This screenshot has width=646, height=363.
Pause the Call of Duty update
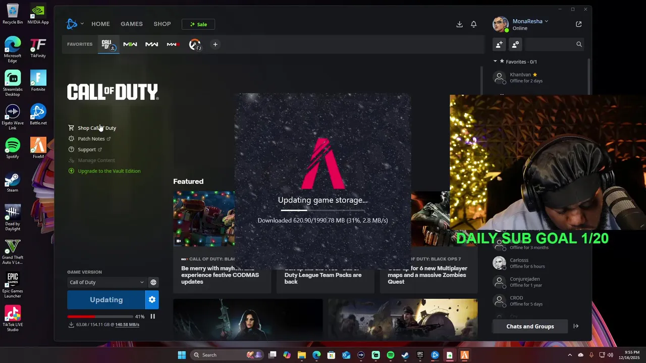point(152,317)
